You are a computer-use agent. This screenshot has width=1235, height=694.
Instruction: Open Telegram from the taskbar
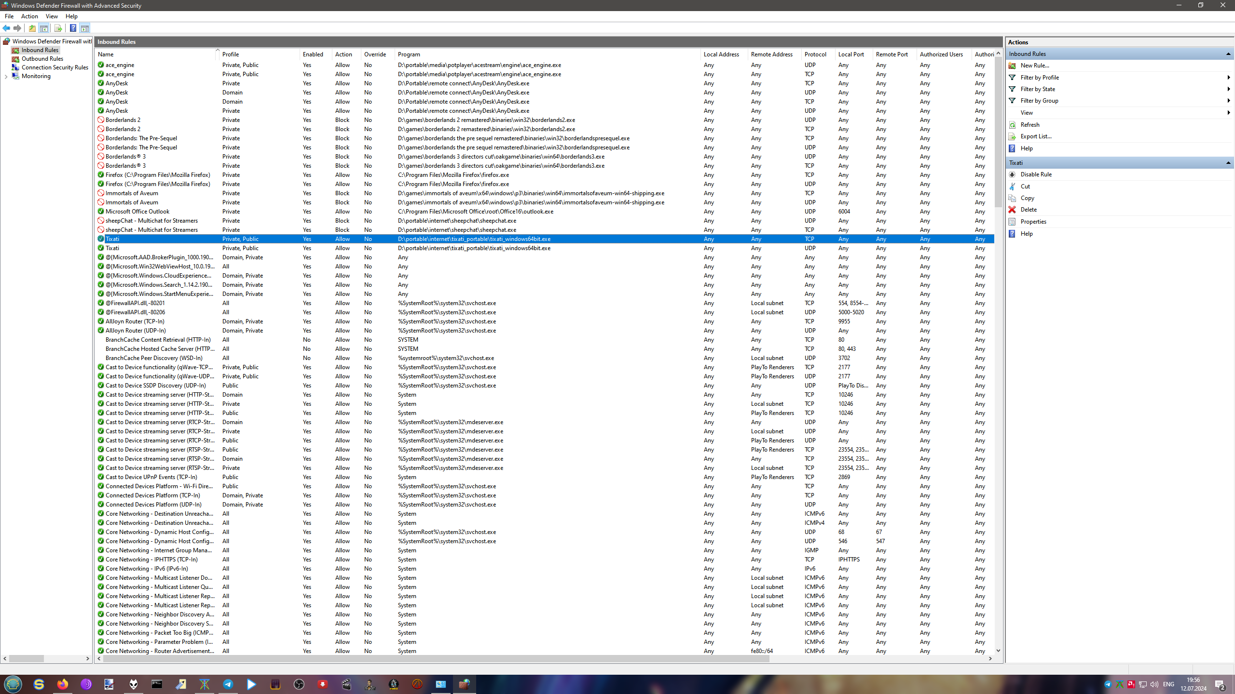228,684
